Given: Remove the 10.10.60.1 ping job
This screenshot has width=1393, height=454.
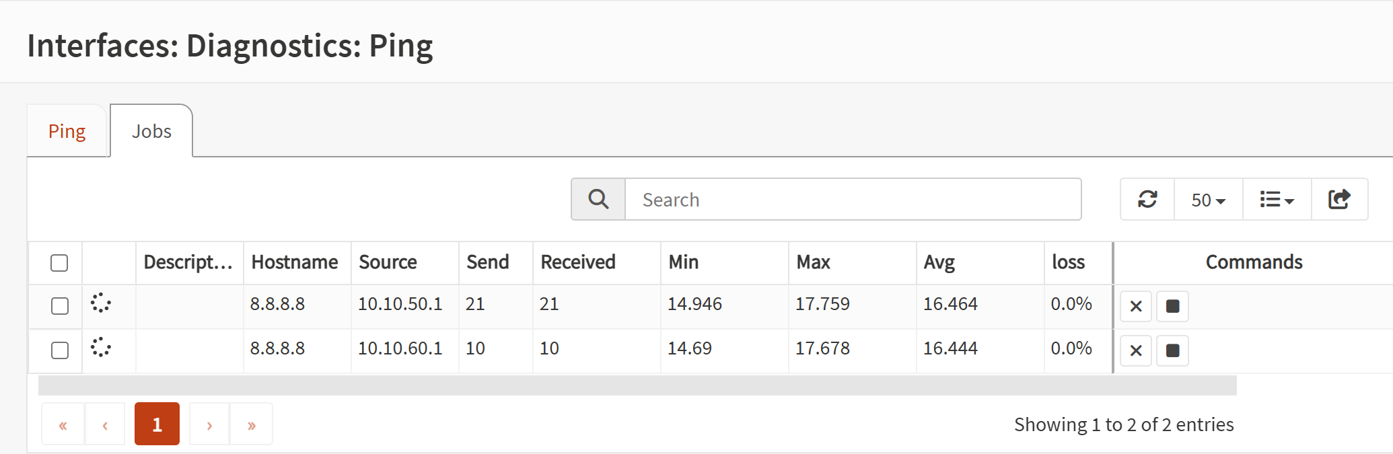Looking at the screenshot, I should [x=1136, y=350].
